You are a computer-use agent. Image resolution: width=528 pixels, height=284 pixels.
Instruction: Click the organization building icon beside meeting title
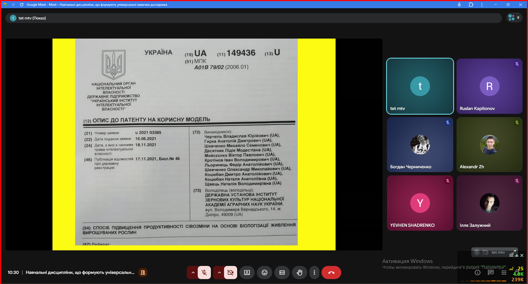(143, 273)
